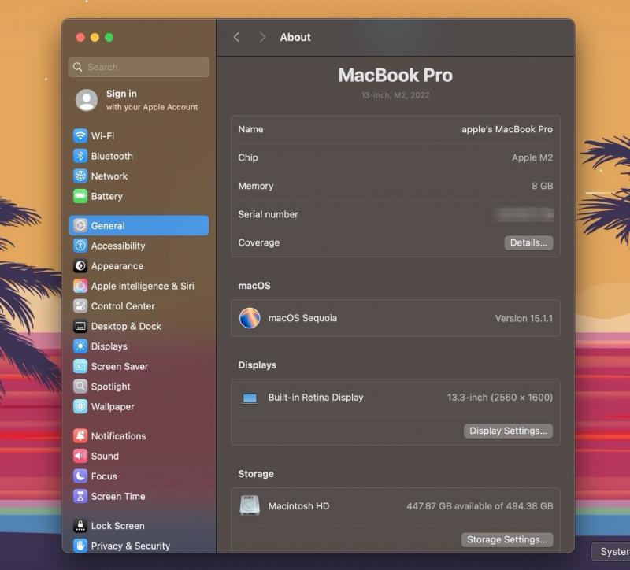Open Display Settings button
630x570 pixels.
[x=508, y=431]
